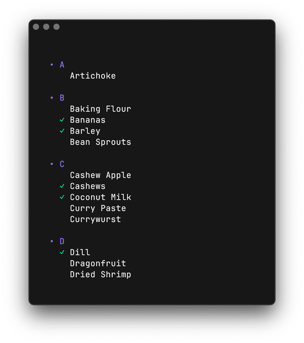The image size is (304, 343).
Task: Select the Currywurst entry
Action: pos(95,219)
